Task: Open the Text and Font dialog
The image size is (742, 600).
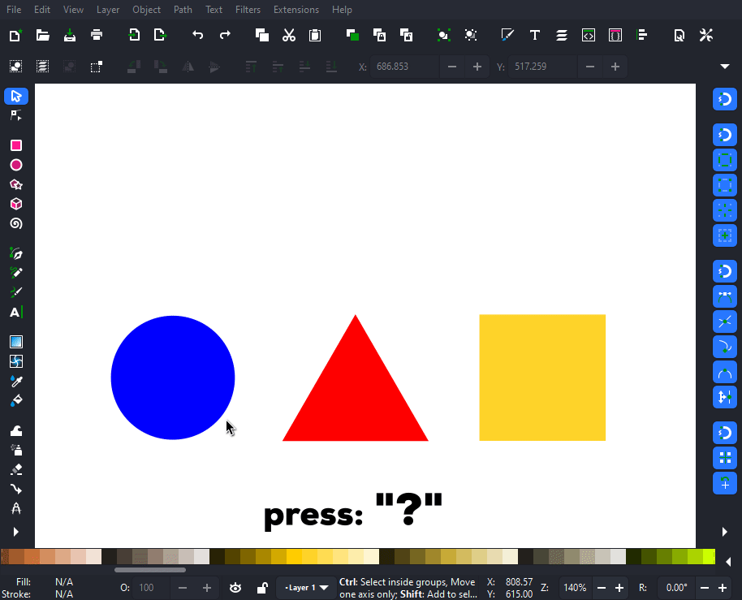Action: click(x=535, y=35)
